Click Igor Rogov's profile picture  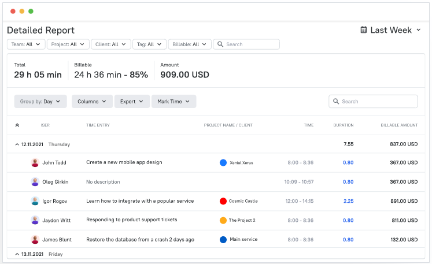tap(35, 201)
